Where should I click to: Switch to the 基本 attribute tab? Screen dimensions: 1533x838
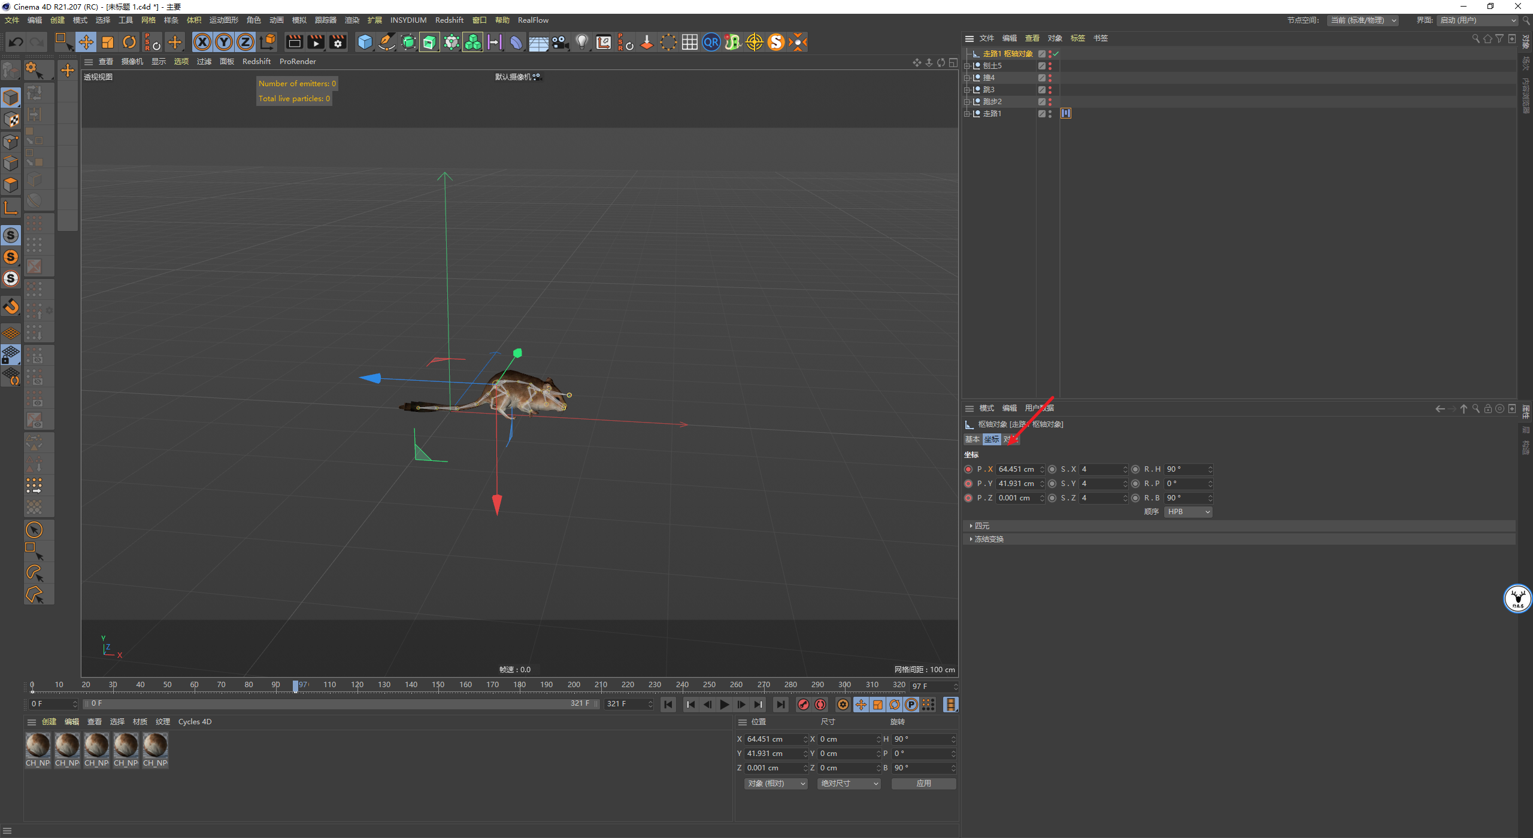(x=972, y=439)
